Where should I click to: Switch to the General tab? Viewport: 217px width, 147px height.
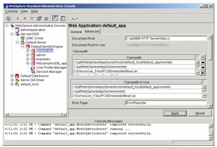tap(76, 32)
